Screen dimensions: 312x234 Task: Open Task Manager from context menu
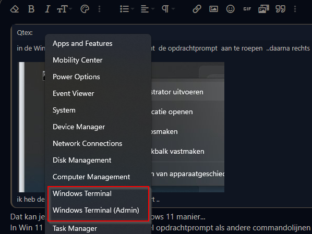click(x=75, y=228)
